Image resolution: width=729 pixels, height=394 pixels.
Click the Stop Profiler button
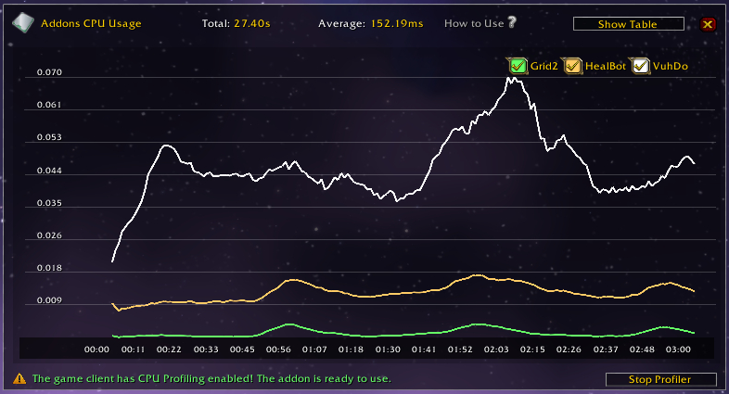point(660,379)
